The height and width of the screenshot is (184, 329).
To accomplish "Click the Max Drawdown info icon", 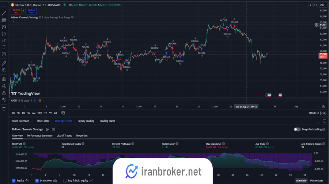I will click(223, 144).
